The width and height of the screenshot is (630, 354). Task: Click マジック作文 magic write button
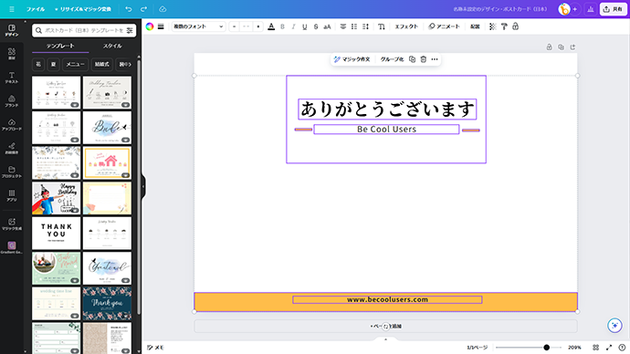[x=352, y=59]
